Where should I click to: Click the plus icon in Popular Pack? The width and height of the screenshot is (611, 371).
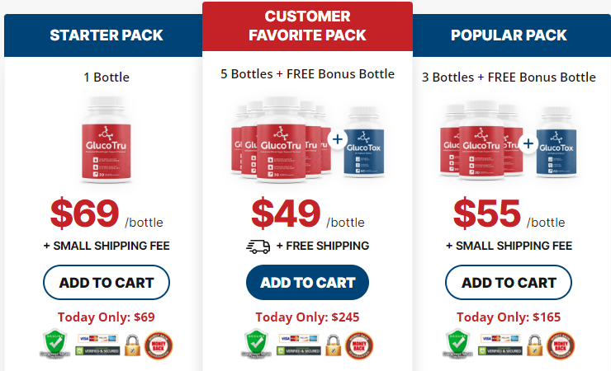528,144
